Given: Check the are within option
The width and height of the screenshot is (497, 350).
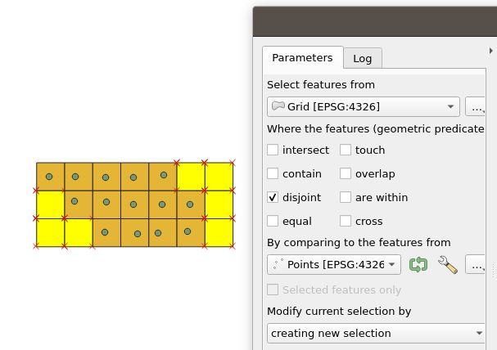Looking at the screenshot, I should 346,197.
